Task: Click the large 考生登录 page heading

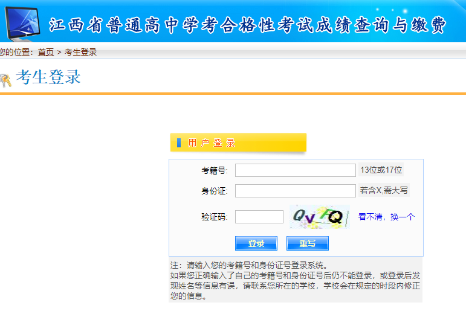Action: click(48, 77)
